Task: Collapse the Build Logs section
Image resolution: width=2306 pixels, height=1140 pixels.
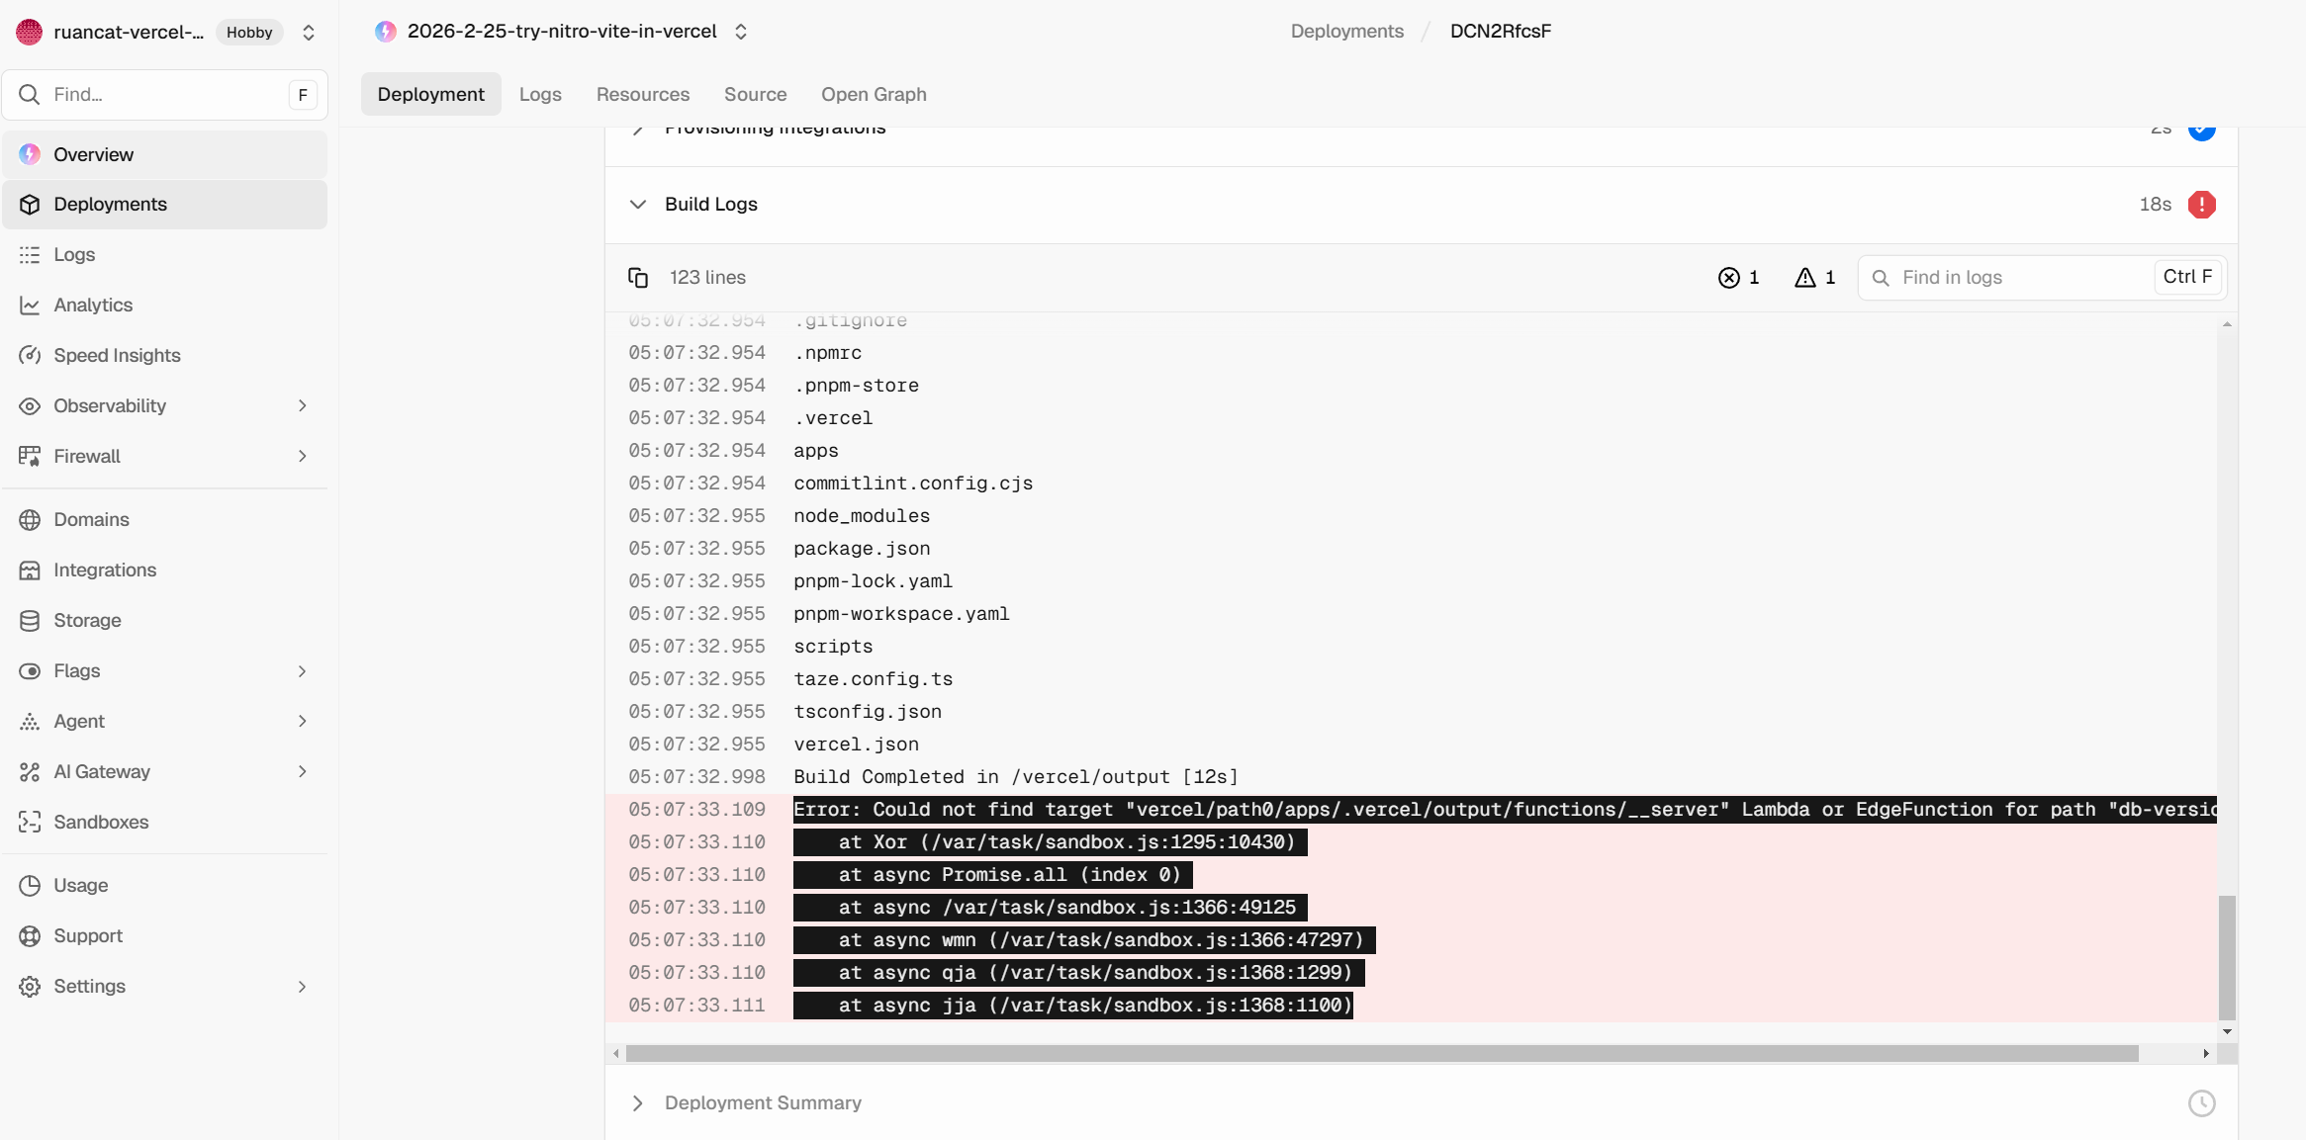Action: pos(638,205)
